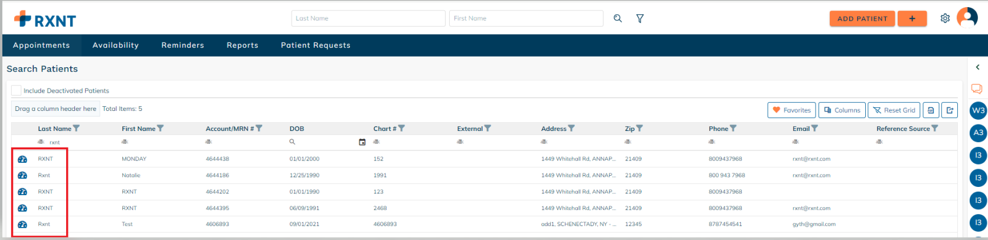Click the RXNT logo
The height and width of the screenshot is (240, 988).
[45, 19]
